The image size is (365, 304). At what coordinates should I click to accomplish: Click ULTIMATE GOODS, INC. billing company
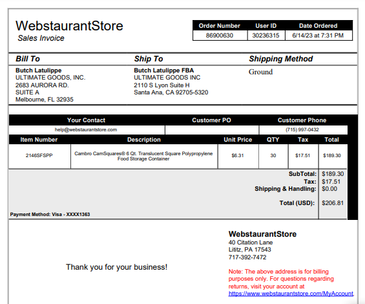coord(50,78)
